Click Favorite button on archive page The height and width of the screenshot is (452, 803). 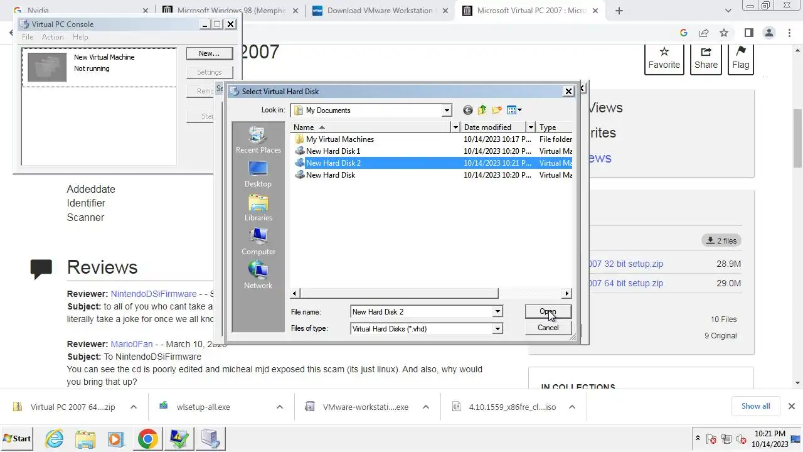click(x=664, y=58)
